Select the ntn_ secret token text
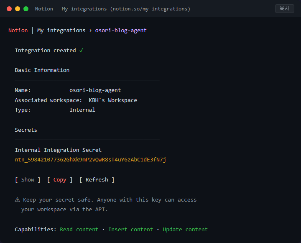Viewport: 301px width, 243px height. (x=90, y=160)
